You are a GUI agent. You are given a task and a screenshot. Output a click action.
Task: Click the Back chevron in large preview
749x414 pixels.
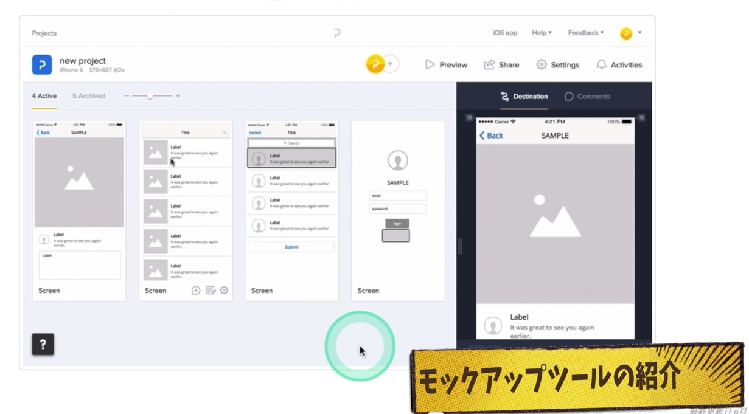pos(482,136)
